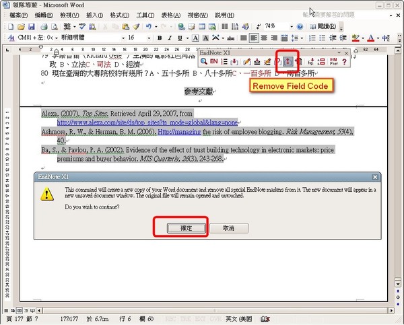The height and width of the screenshot is (325, 404).
Task: Open the zoom percentage dropdown
Action: pyautogui.click(x=292, y=26)
